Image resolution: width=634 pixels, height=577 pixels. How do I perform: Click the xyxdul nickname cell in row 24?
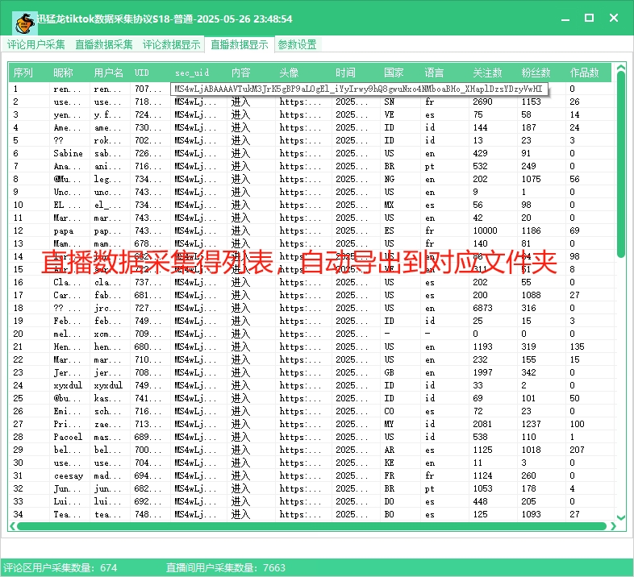click(x=68, y=385)
